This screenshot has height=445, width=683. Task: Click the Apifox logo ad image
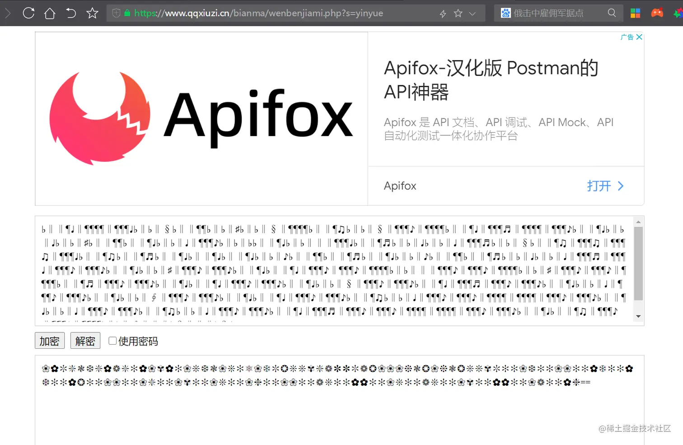[201, 118]
